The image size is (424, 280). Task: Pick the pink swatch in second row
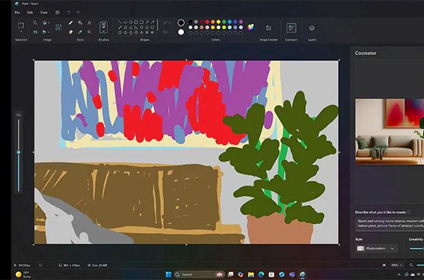click(x=207, y=27)
